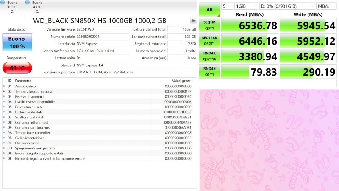339x191 pixels.
Task: Click the SEQ128K write result 5952.12
Action: (308, 41)
